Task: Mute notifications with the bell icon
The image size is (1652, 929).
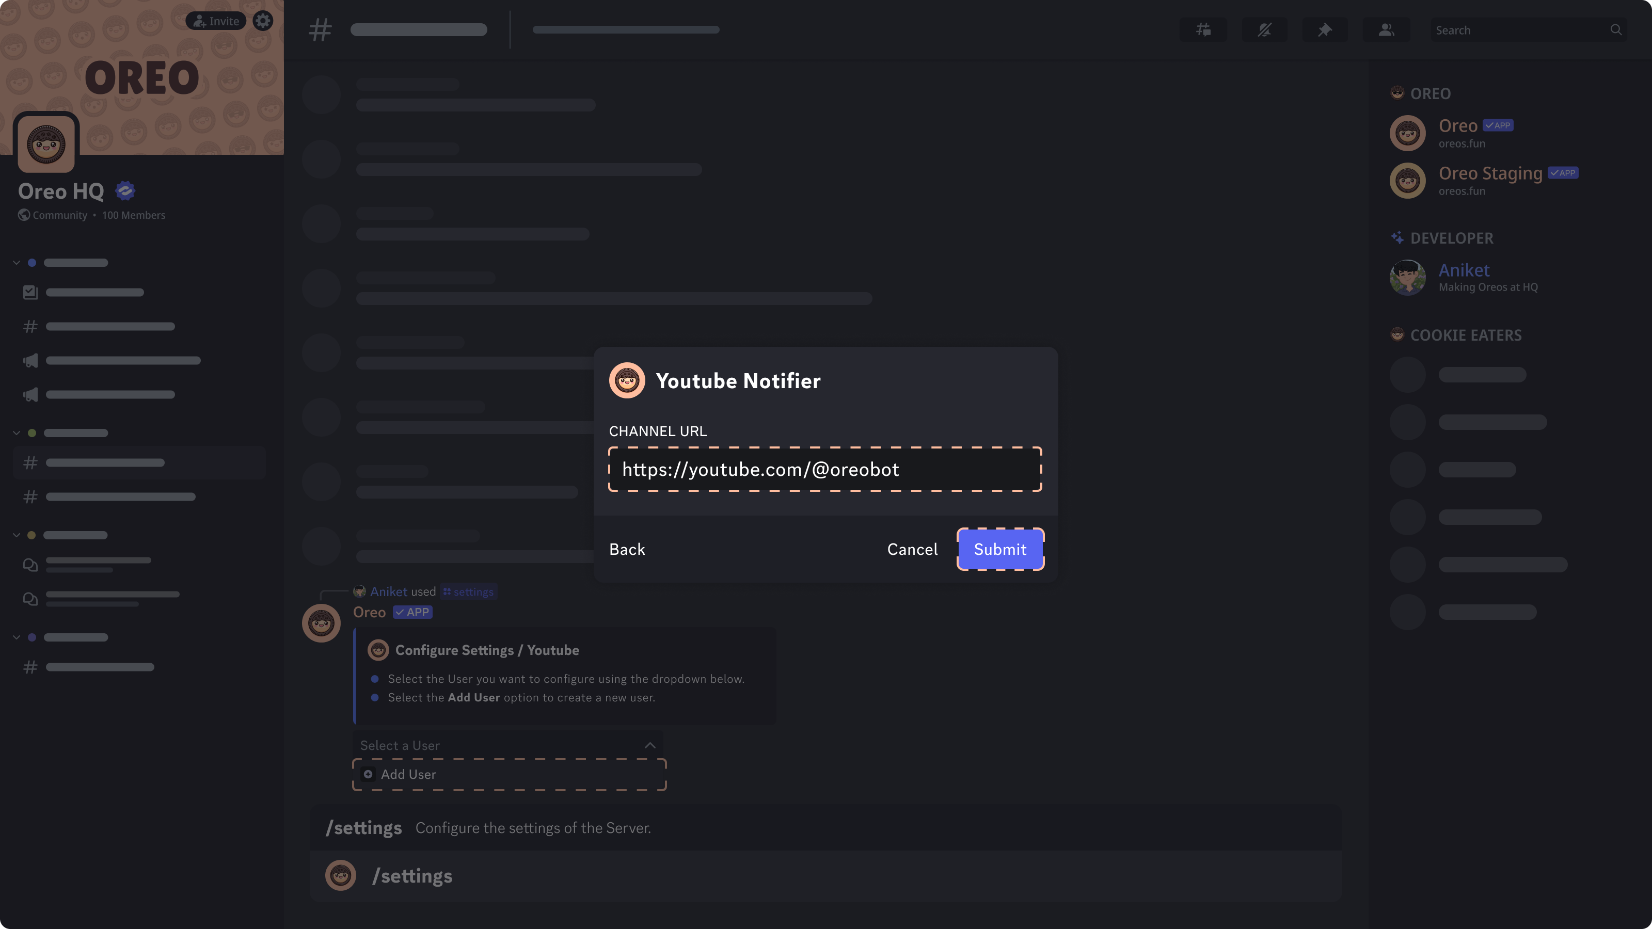Action: [1265, 29]
